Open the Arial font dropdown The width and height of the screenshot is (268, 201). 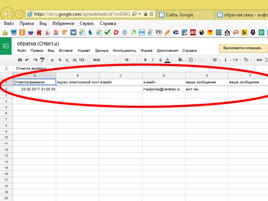pos(104,60)
